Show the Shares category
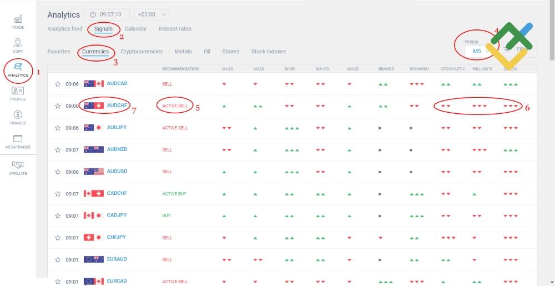The image size is (555, 286). coord(231,51)
